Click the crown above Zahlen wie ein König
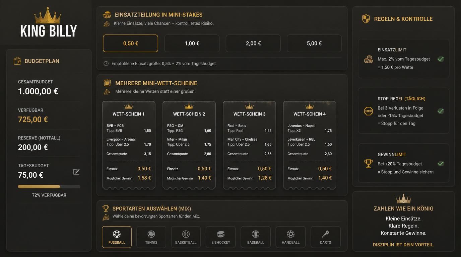Image resolution: width=461 pixels, height=257 pixels. (x=403, y=199)
